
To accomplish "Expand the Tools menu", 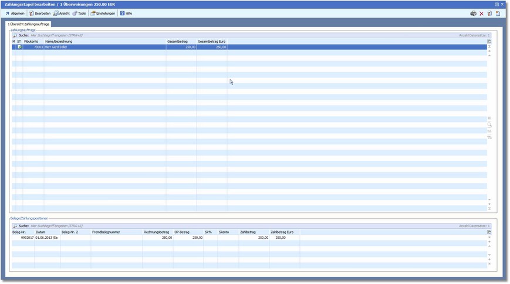I will (x=79, y=13).
